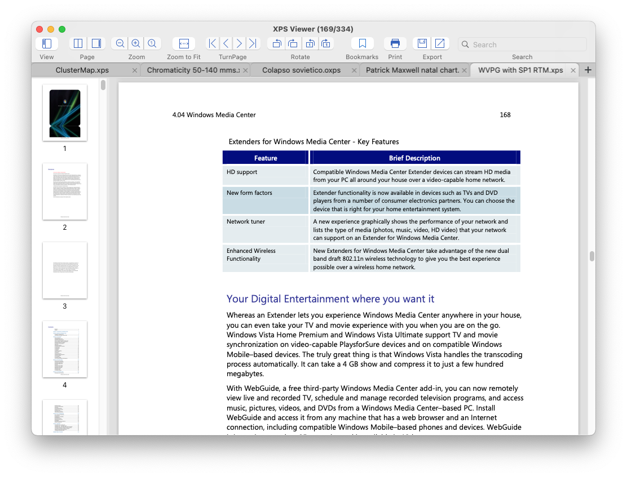Screen dimensions: 627x477
Task: Switch to the ClusterMap.xps tab
Action: tap(82, 70)
